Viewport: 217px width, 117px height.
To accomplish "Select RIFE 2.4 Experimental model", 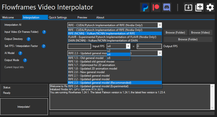I will coord(115,86).
